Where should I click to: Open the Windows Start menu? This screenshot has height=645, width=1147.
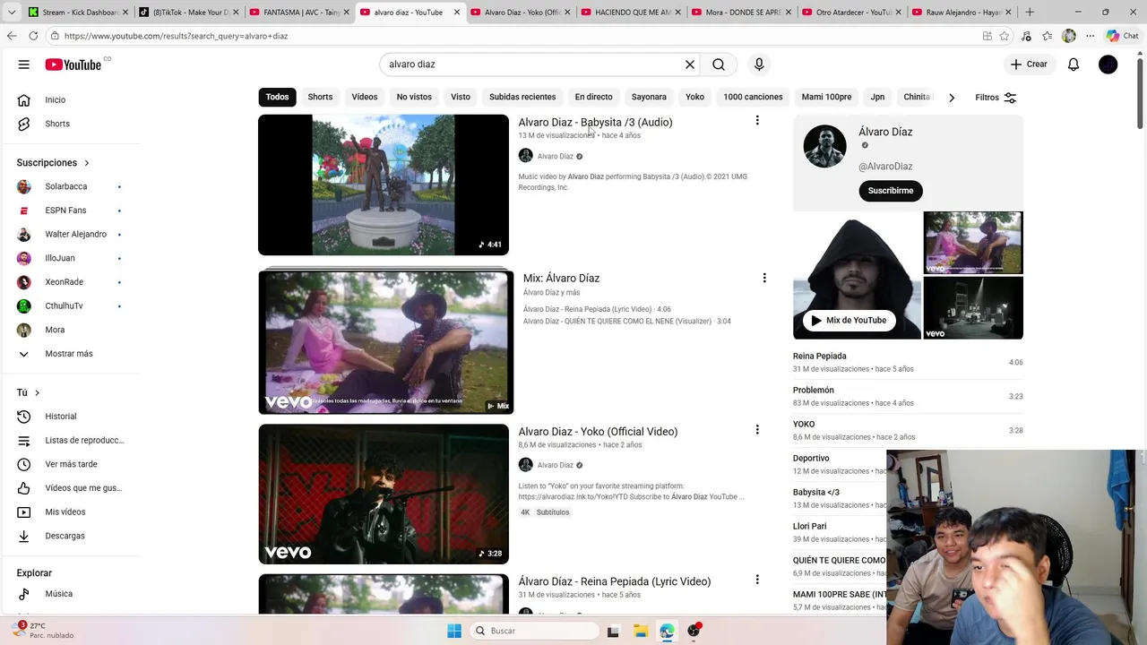point(454,631)
